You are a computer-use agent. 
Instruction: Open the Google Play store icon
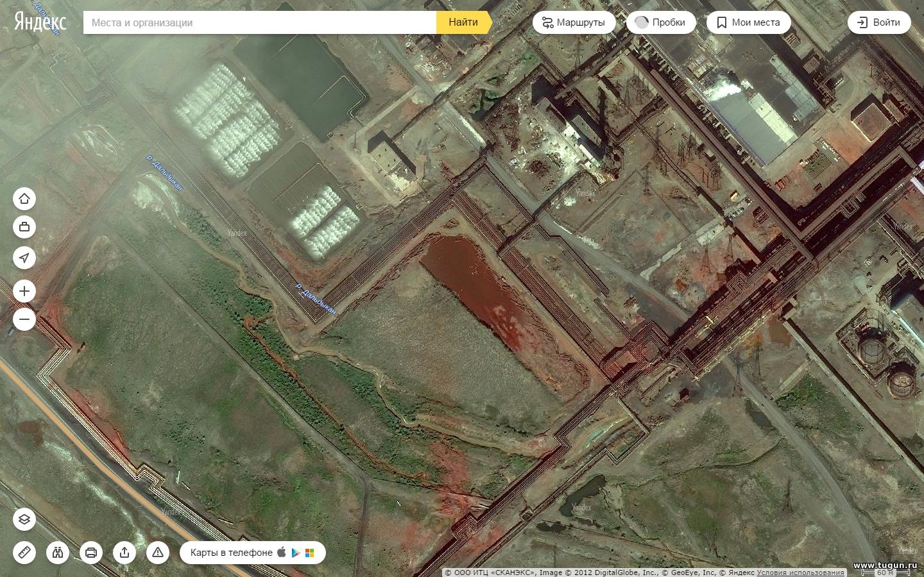[295, 553]
